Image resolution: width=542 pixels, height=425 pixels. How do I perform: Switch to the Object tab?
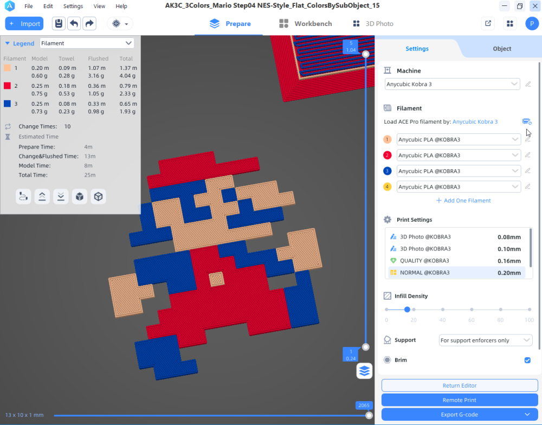click(502, 49)
